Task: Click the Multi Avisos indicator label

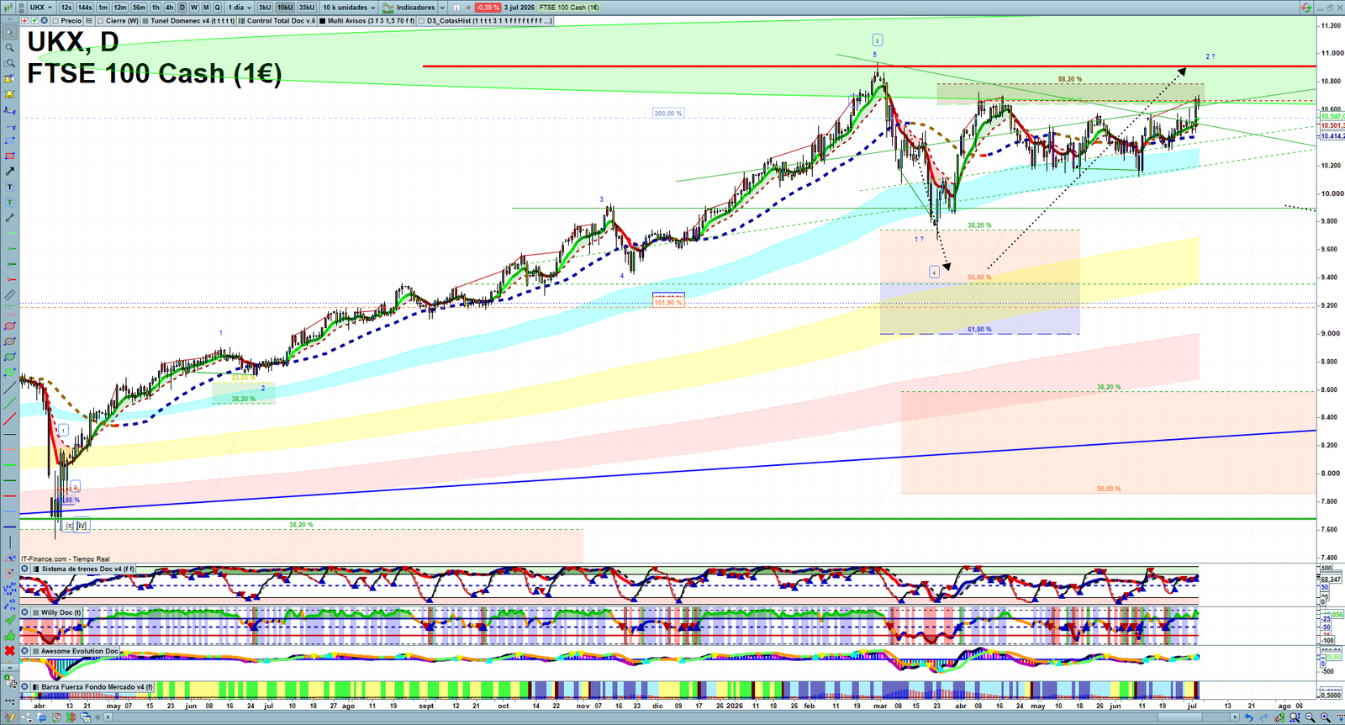Action: 371,20
